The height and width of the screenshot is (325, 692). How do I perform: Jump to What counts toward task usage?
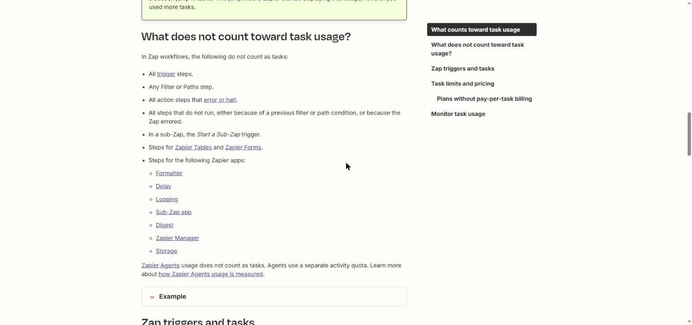click(x=481, y=30)
